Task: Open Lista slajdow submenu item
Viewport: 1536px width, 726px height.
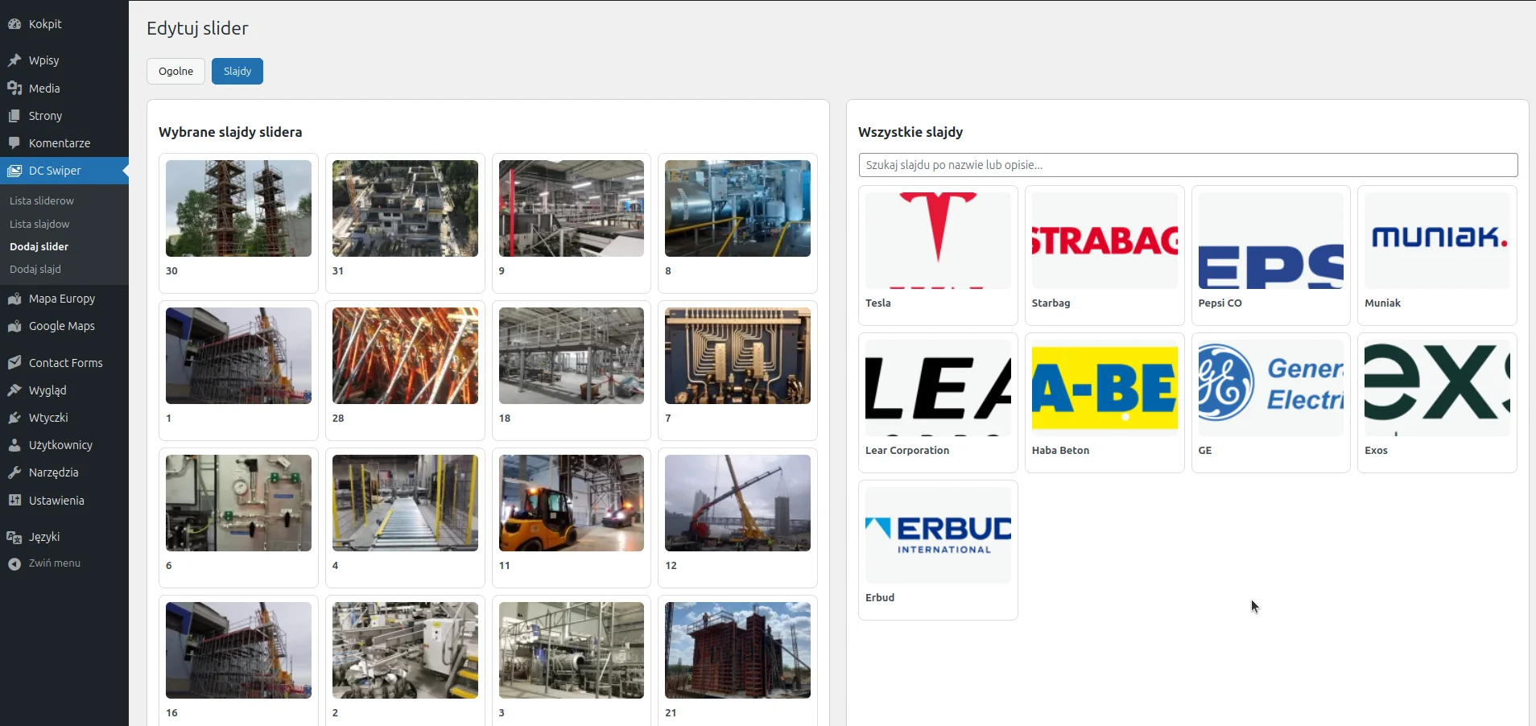Action: [x=39, y=224]
